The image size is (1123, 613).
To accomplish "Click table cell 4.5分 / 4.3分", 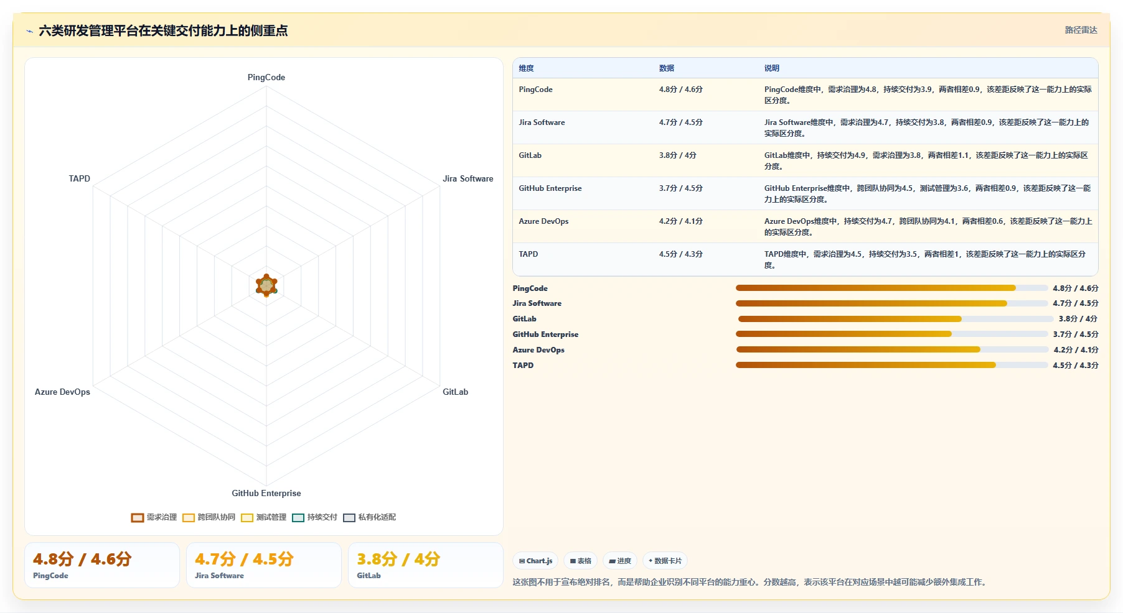I will (681, 254).
